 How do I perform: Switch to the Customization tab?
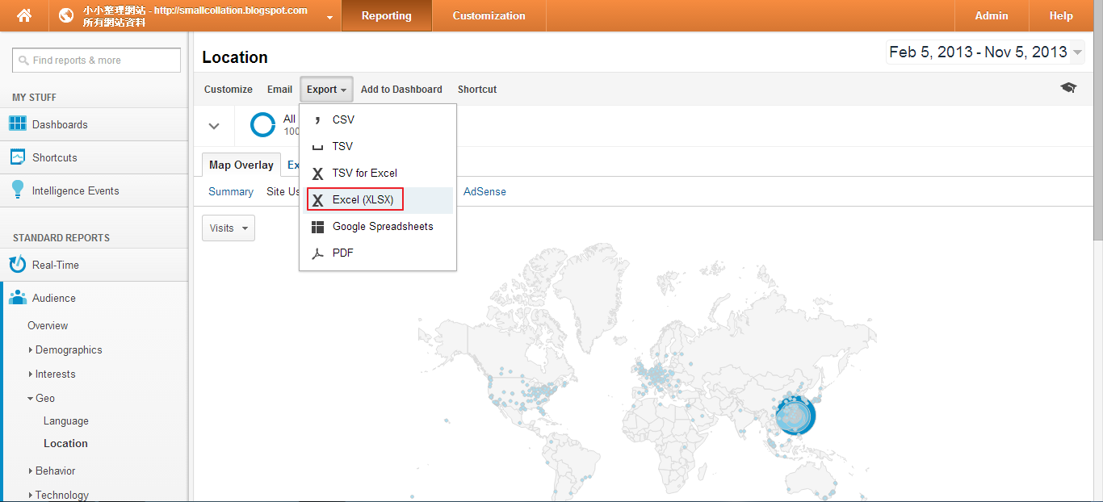tap(489, 15)
